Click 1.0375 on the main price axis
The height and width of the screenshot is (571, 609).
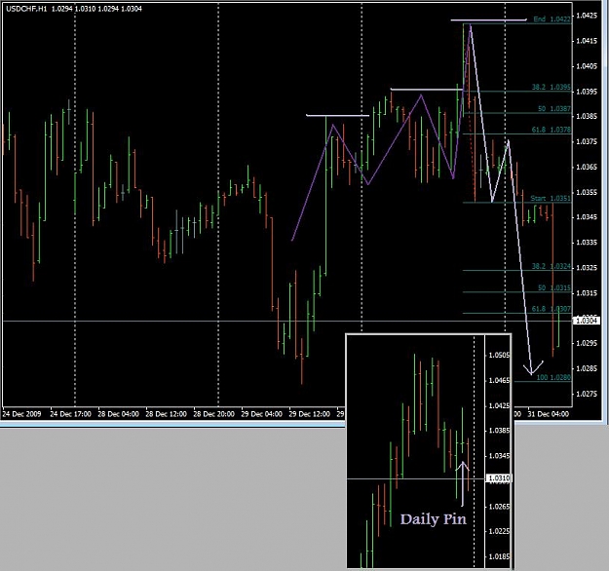point(586,142)
